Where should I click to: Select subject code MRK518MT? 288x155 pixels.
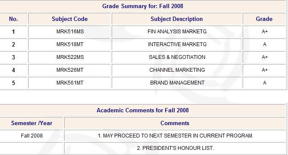(70, 44)
